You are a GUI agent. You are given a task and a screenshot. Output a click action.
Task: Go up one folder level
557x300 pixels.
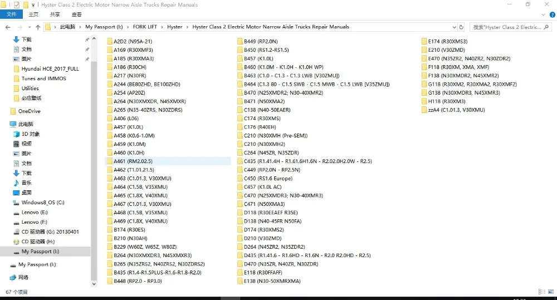[38, 27]
